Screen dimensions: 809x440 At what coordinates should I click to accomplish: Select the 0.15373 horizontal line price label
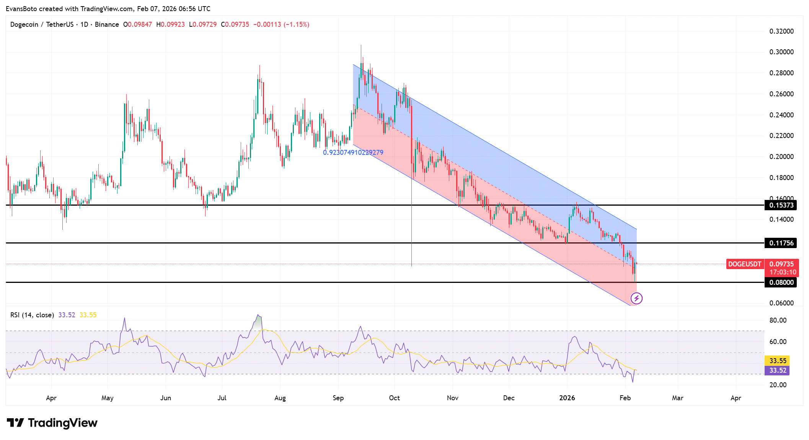tap(781, 206)
